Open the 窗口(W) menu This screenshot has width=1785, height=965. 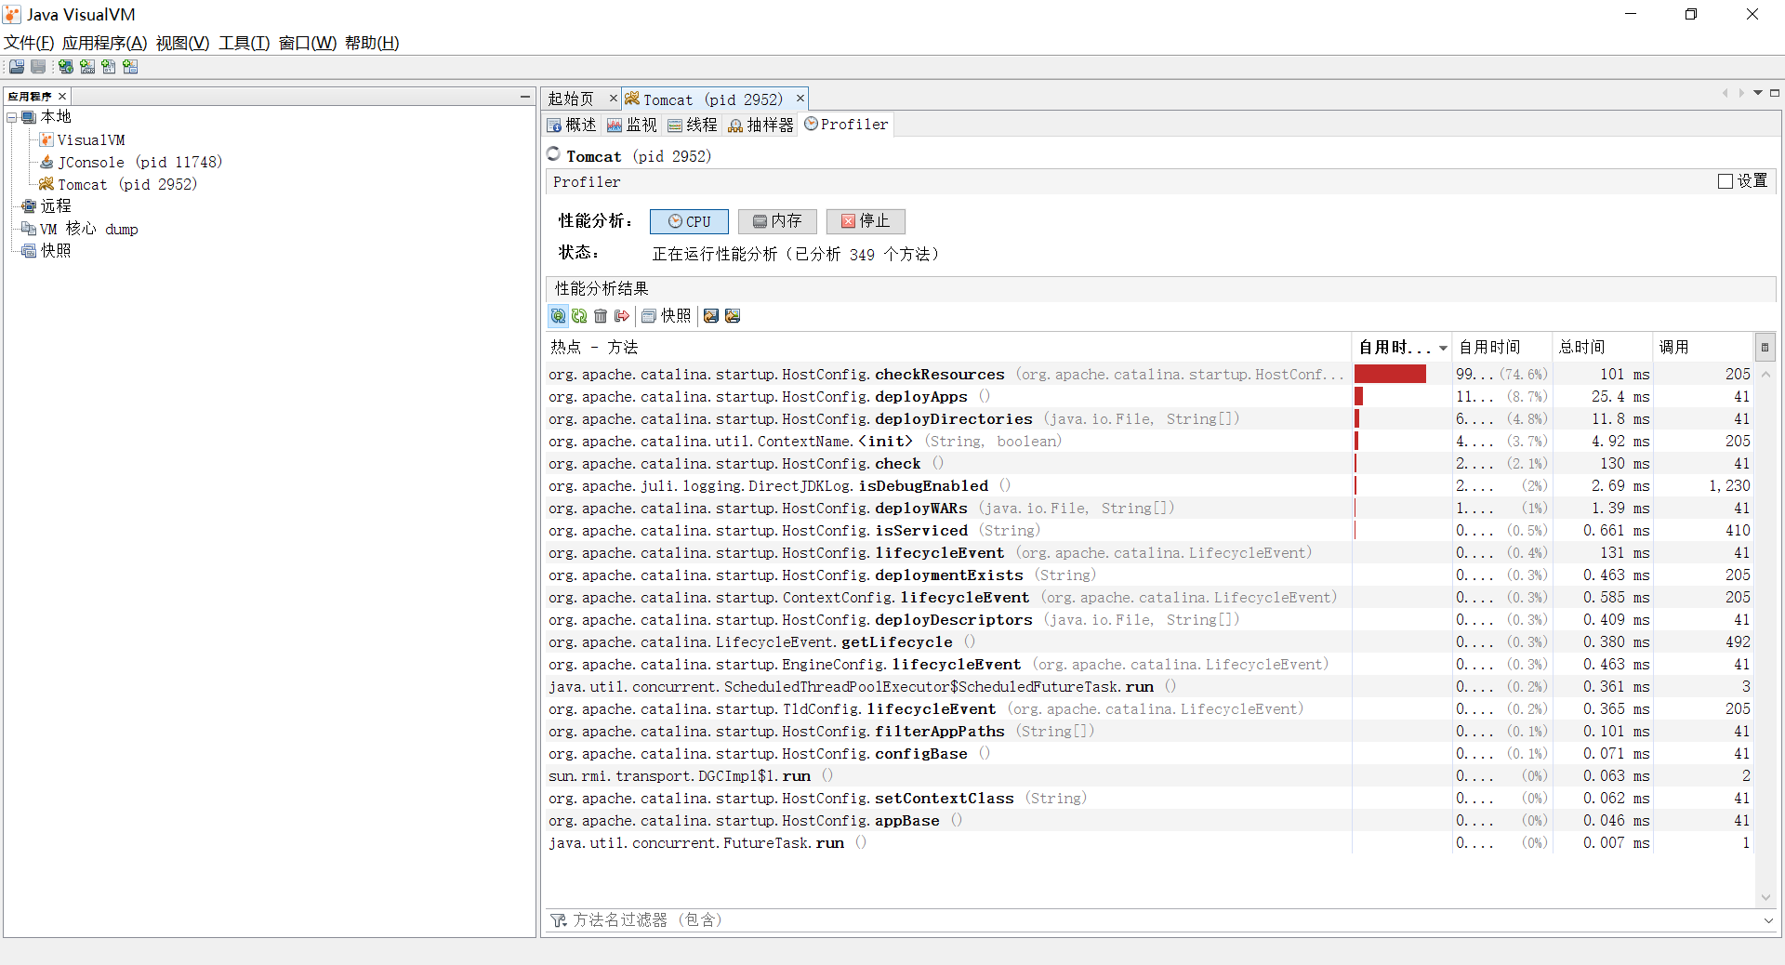308,43
